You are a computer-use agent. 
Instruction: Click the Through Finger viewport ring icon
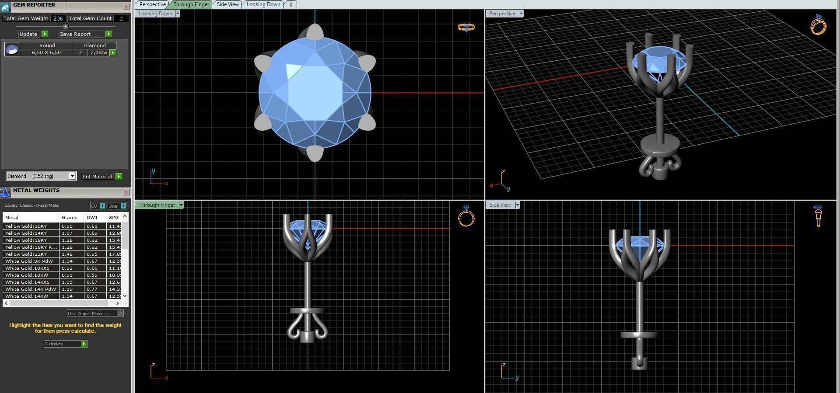pos(466,216)
